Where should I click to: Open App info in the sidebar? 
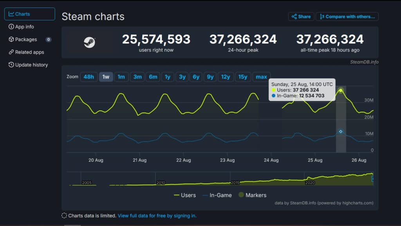(x=21, y=27)
